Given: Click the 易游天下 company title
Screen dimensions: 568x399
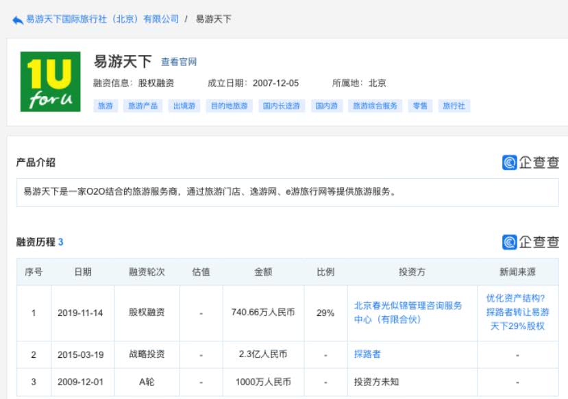Looking at the screenshot, I should click(123, 62).
